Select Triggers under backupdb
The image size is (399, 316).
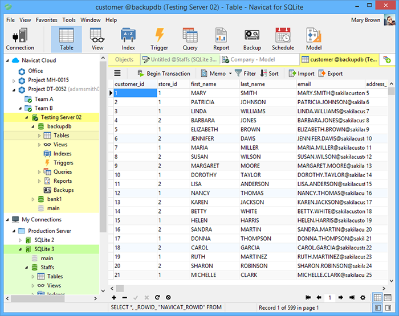(x=63, y=163)
